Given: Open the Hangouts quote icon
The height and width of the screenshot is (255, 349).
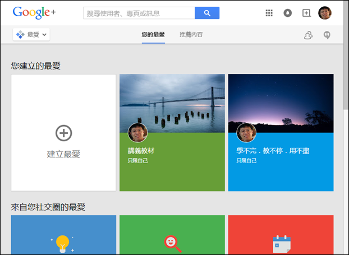Looking at the screenshot, I should tap(327, 35).
